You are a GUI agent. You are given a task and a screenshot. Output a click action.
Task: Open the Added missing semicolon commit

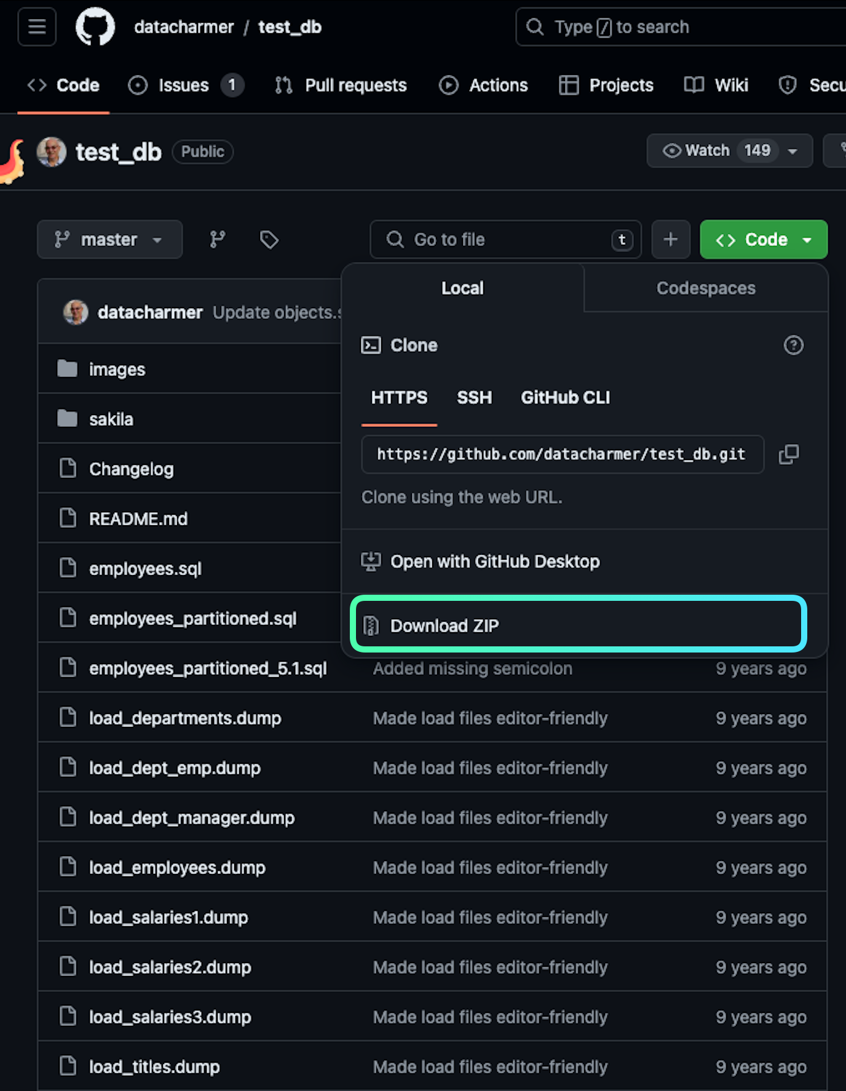(x=472, y=668)
